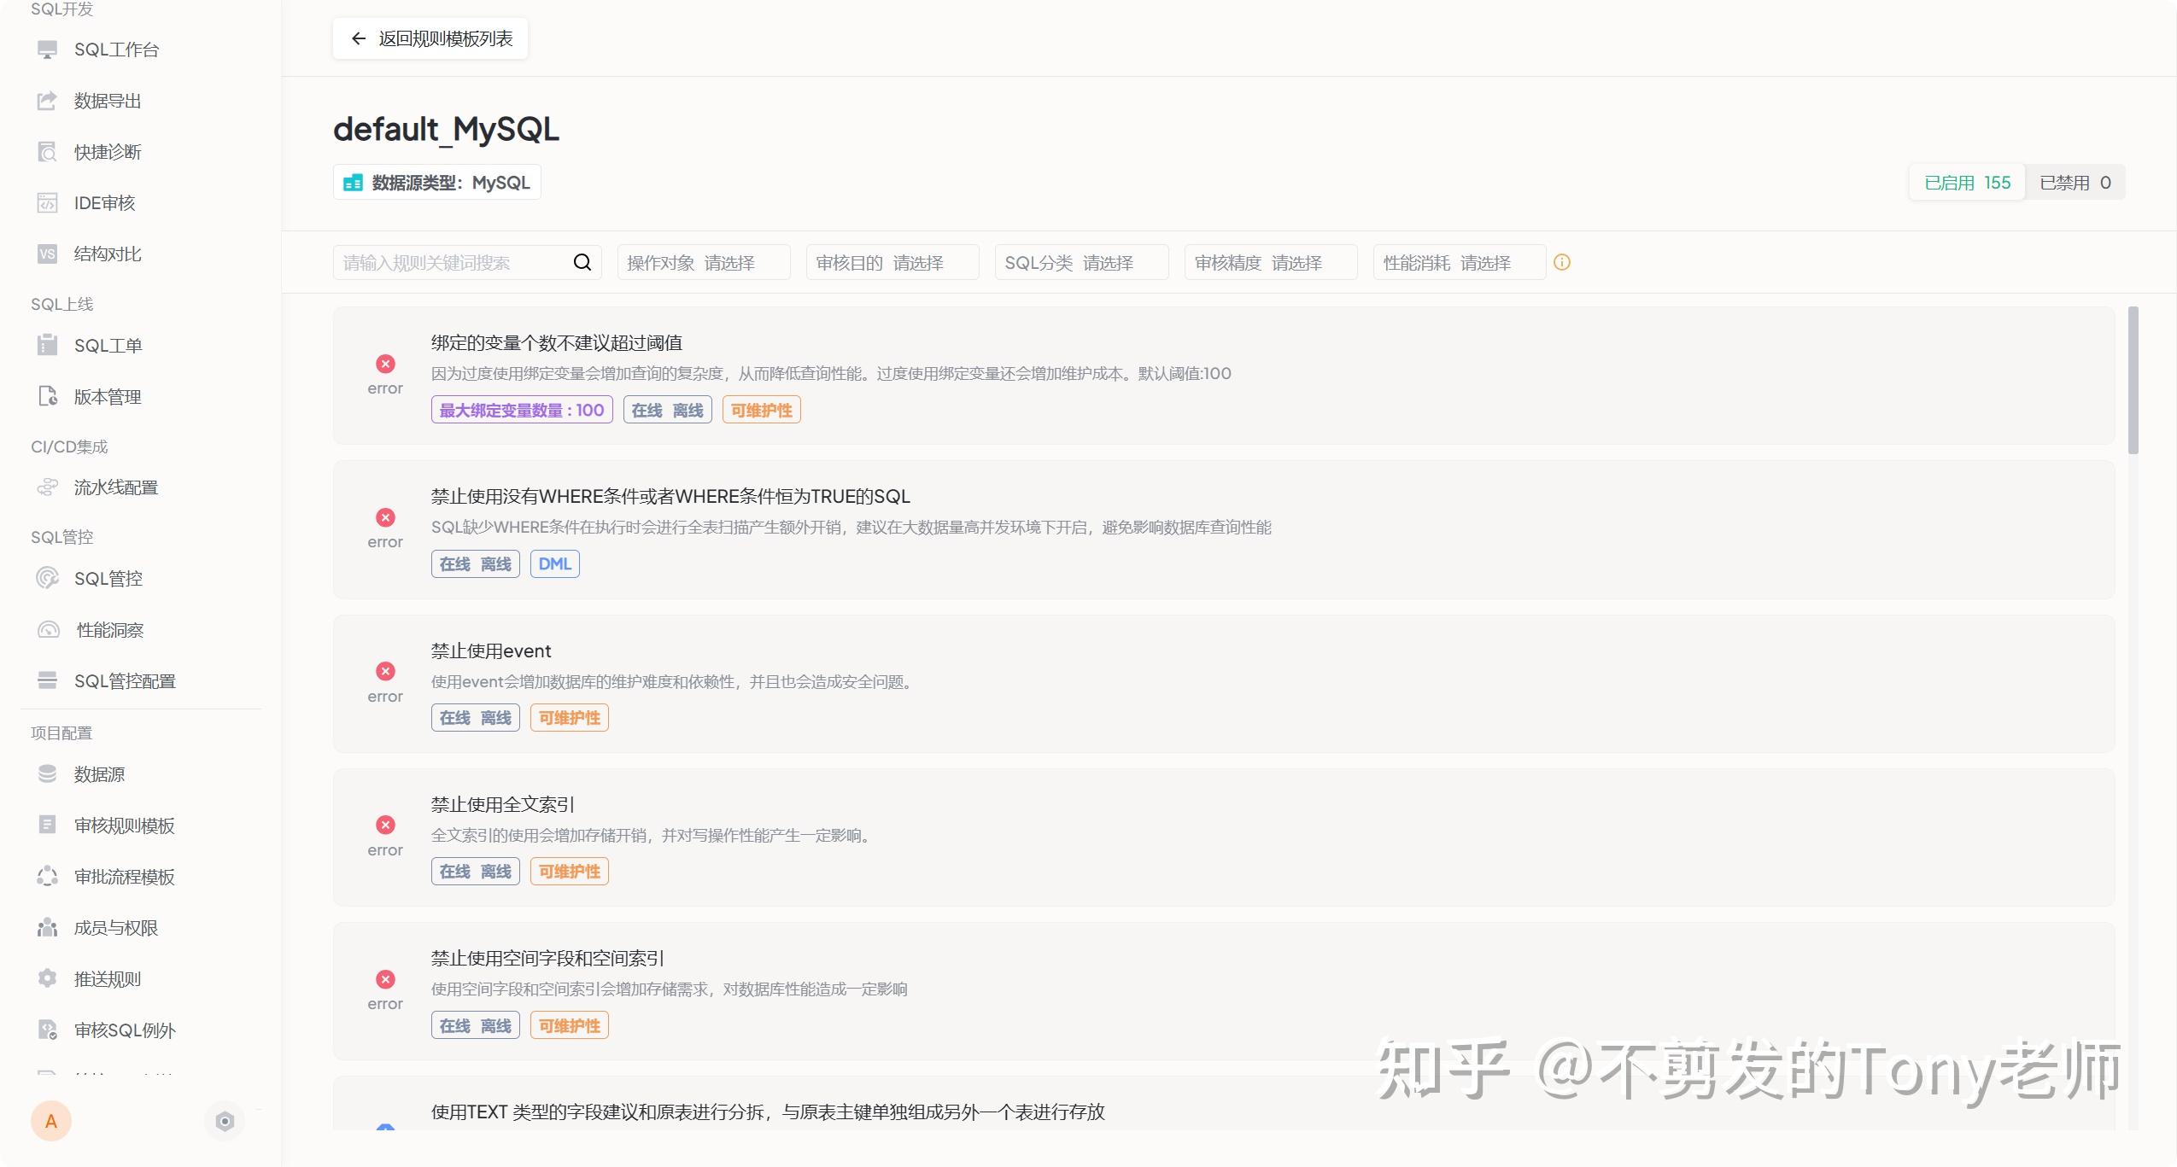Open the 审核精度 filter dropdown
Viewport: 2177px width, 1167px height.
coord(1269,262)
